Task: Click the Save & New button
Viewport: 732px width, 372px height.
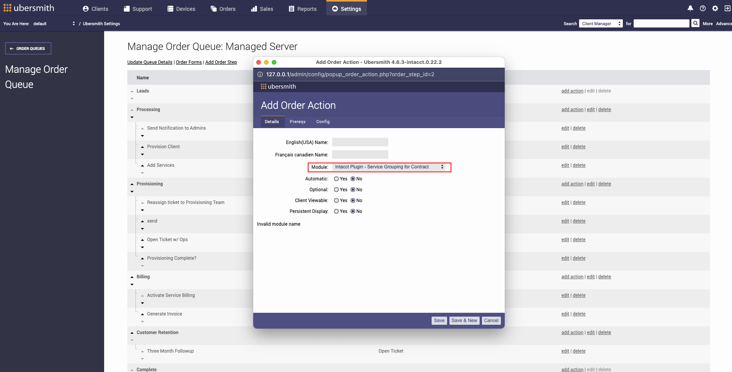Action: click(x=464, y=321)
